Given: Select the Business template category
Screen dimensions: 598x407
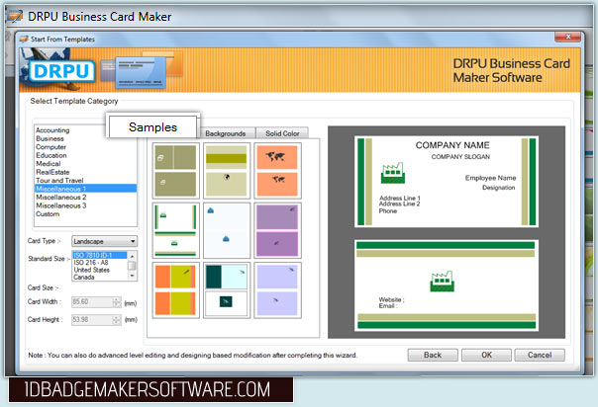Looking at the screenshot, I should [x=50, y=138].
